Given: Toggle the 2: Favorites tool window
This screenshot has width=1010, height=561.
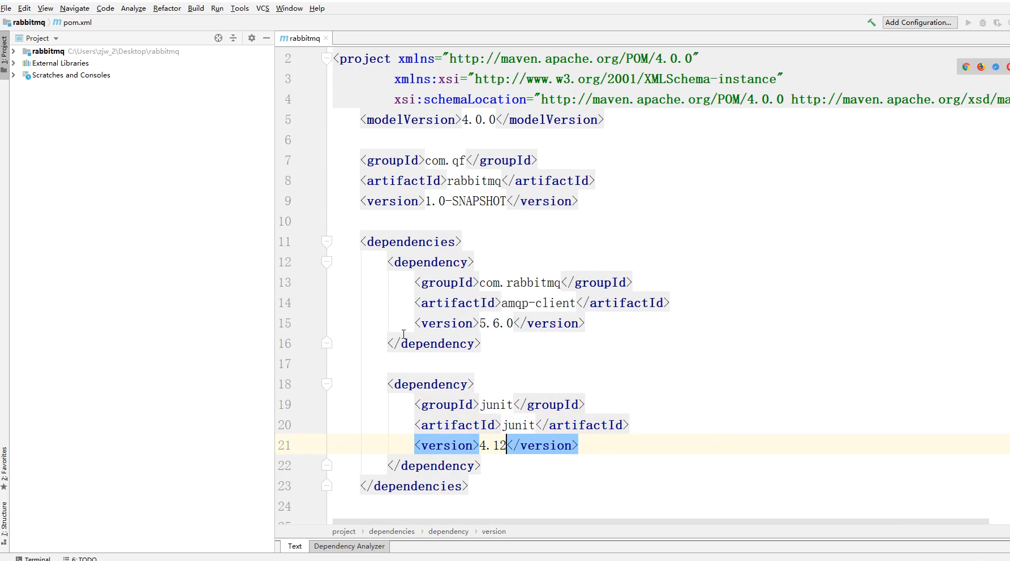Looking at the screenshot, I should pos(5,467).
